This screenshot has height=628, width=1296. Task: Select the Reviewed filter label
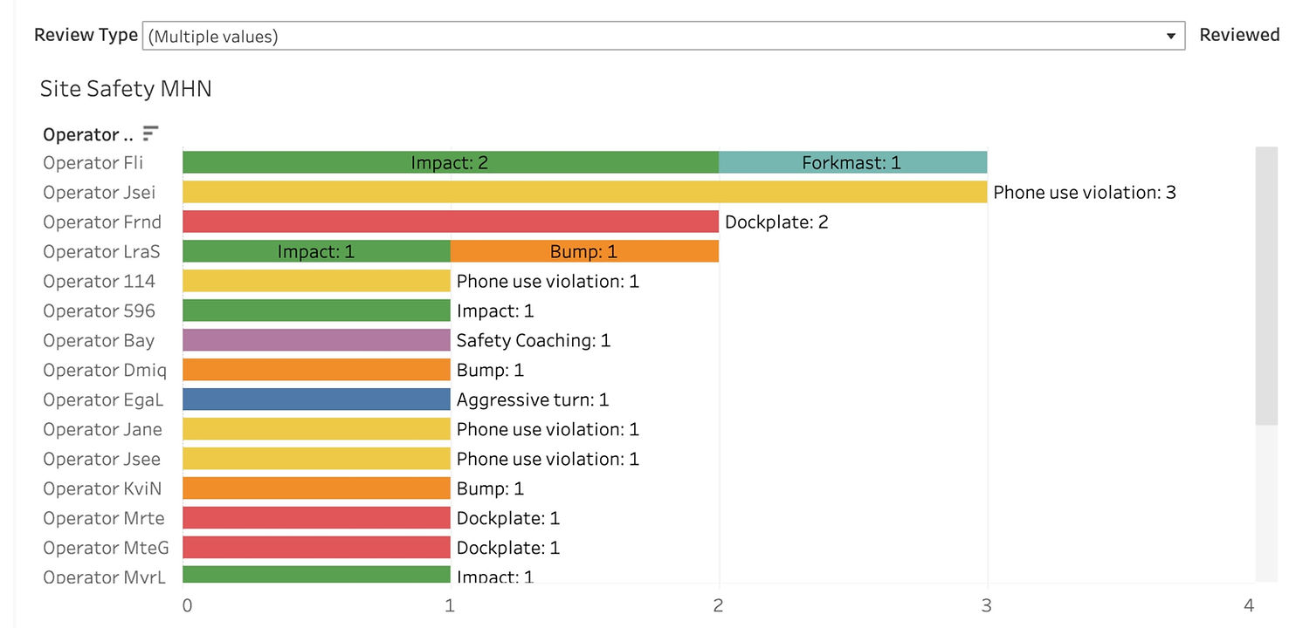tap(1238, 35)
